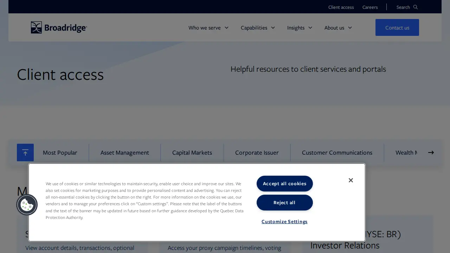Go to the Customer Communications tab
This screenshot has width=450, height=253.
[x=337, y=153]
